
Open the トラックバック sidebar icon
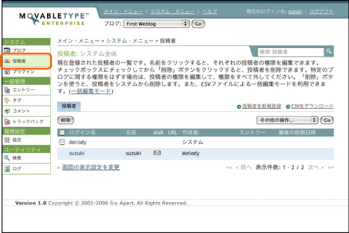(x=7, y=122)
